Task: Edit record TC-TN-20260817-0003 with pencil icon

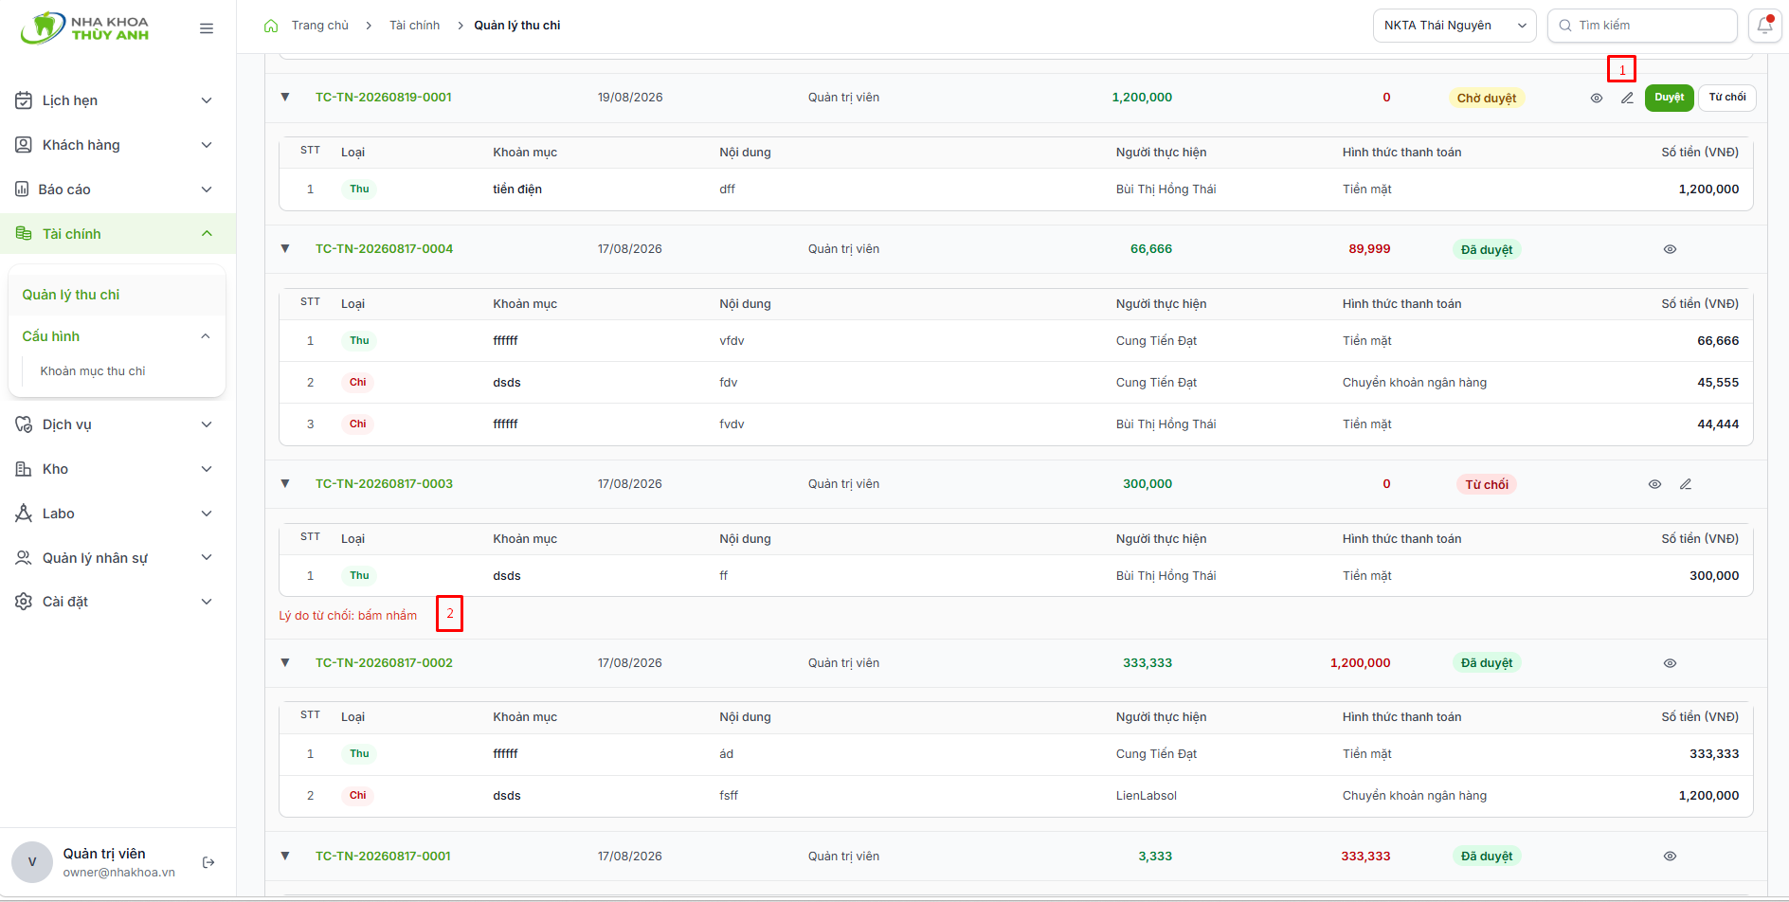Action: 1686,484
